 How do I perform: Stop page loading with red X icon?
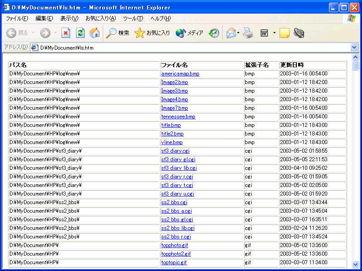pos(66,33)
